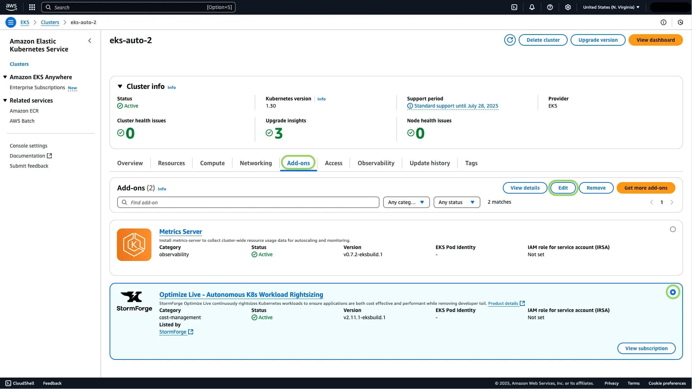Click the top AWS Search field
The image size is (692, 389).
coord(138,7)
